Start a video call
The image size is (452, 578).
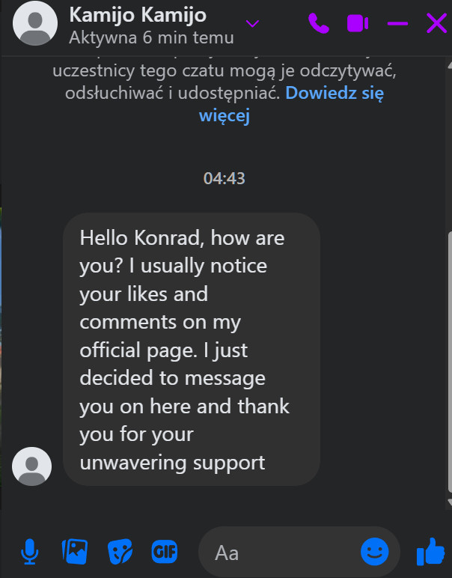click(x=358, y=23)
